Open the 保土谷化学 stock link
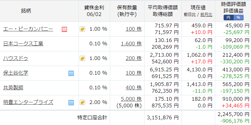This screenshot has width=251, height=125. click(x=16, y=73)
